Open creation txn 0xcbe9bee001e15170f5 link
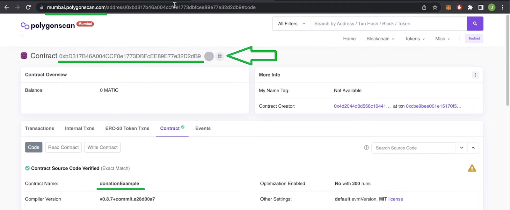 click(x=433, y=106)
